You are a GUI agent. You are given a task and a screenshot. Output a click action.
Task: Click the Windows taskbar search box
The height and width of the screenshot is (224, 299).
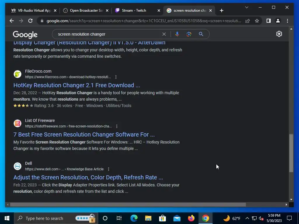(x=56, y=218)
